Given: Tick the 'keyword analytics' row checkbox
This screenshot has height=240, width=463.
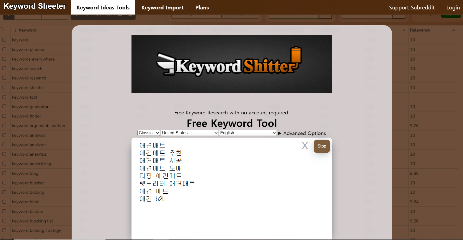Looking at the screenshot, I should pos(4,154).
